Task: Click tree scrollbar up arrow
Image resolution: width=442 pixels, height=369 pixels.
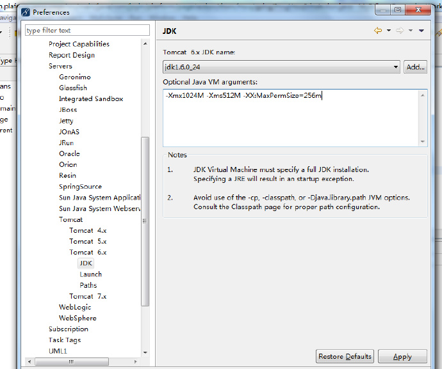Action: coord(145,43)
